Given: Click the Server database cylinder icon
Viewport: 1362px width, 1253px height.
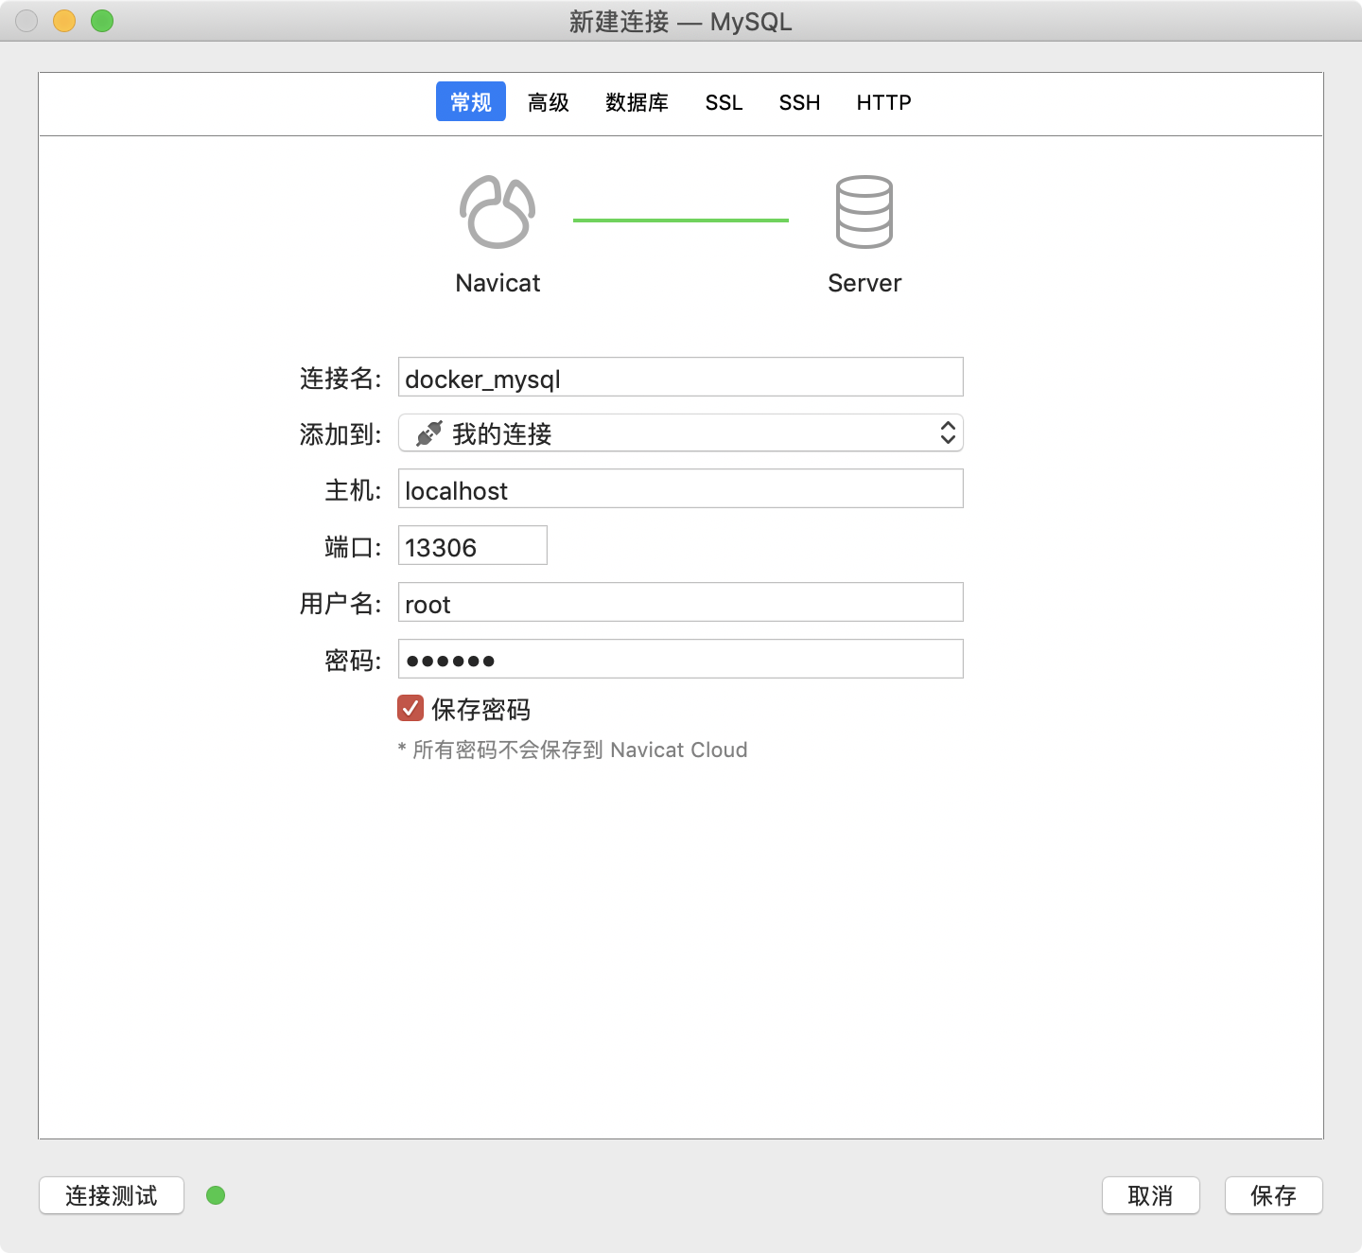Looking at the screenshot, I should [864, 210].
